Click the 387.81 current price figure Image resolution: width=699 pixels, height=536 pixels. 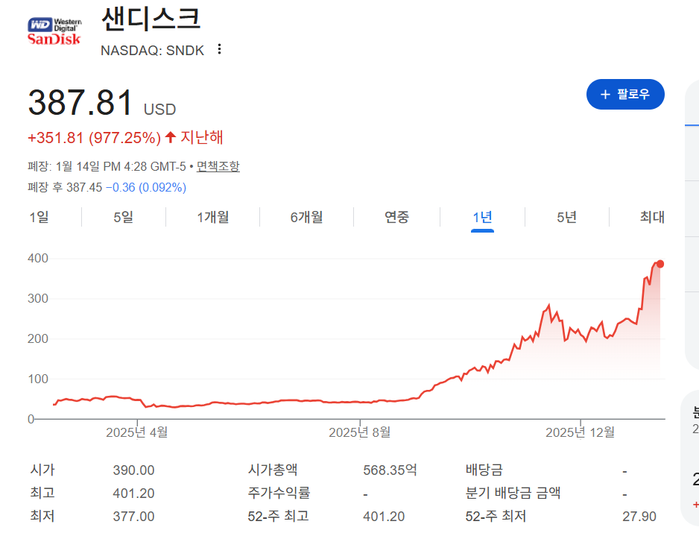point(80,103)
